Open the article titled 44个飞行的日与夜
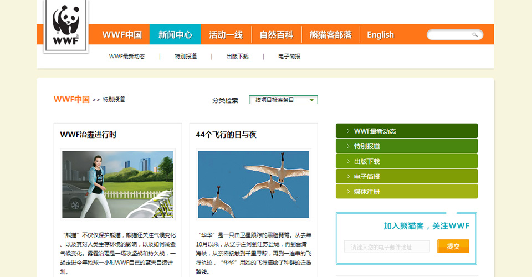The height and width of the screenshot is (277, 532). pos(226,135)
